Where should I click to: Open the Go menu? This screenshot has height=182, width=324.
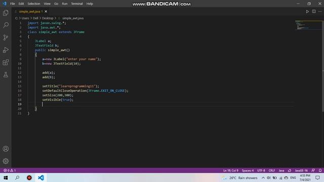(56, 4)
